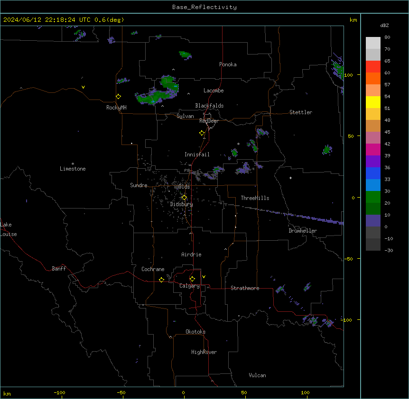Click the 50 tick on the right axis
Screen dimensions: 409x399
click(x=351, y=136)
